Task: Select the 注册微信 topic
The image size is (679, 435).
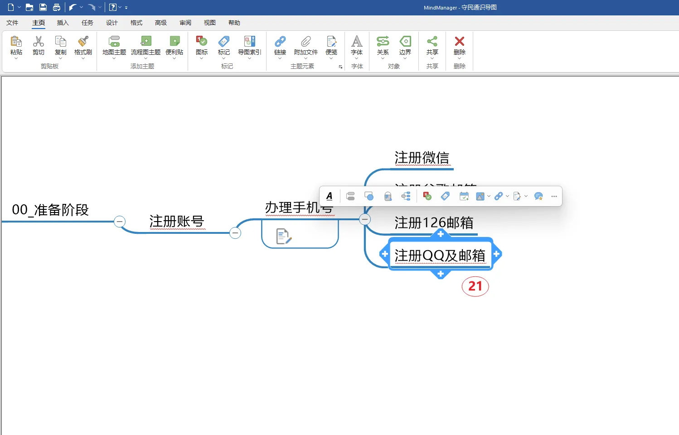Action: 422,158
